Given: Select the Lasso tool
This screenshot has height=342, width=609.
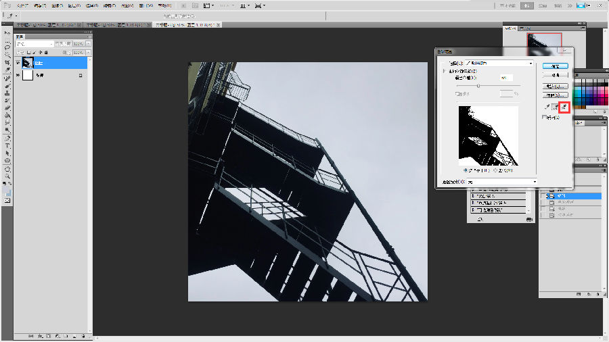Looking at the screenshot, I should (7, 47).
